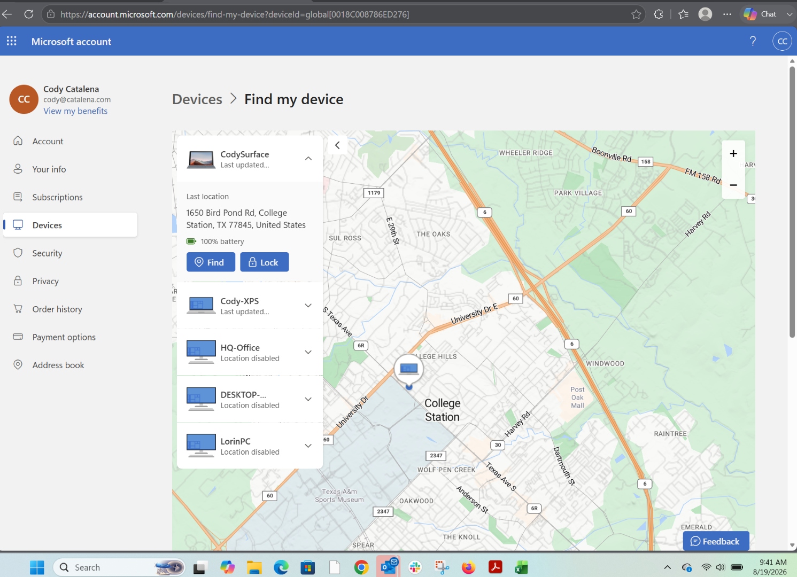The width and height of the screenshot is (797, 577).
Task: Expand the DESKTOP-... device entry
Action: coord(308,399)
